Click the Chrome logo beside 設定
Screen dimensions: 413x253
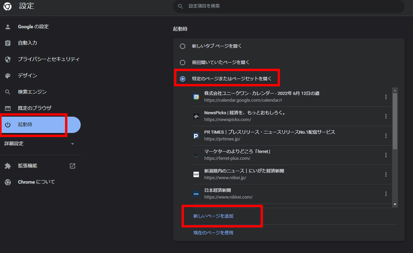[x=7, y=6]
